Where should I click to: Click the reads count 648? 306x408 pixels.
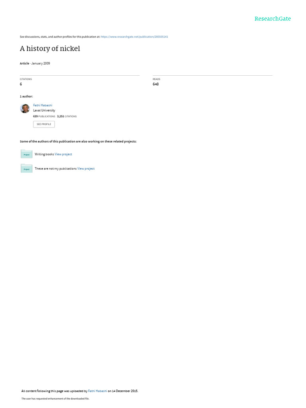click(156, 84)
